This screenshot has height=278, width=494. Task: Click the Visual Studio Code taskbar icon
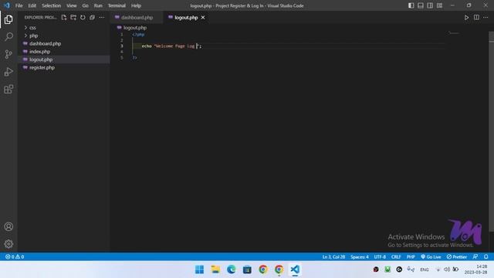pos(295,270)
